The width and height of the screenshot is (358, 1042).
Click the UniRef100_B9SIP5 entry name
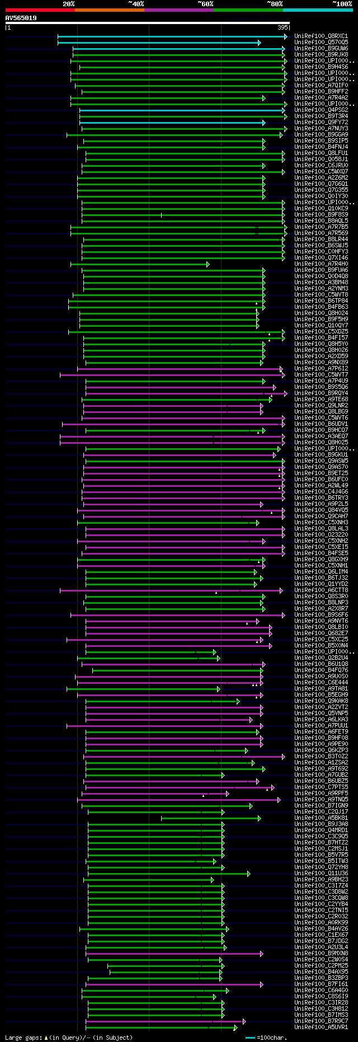pos(321,141)
